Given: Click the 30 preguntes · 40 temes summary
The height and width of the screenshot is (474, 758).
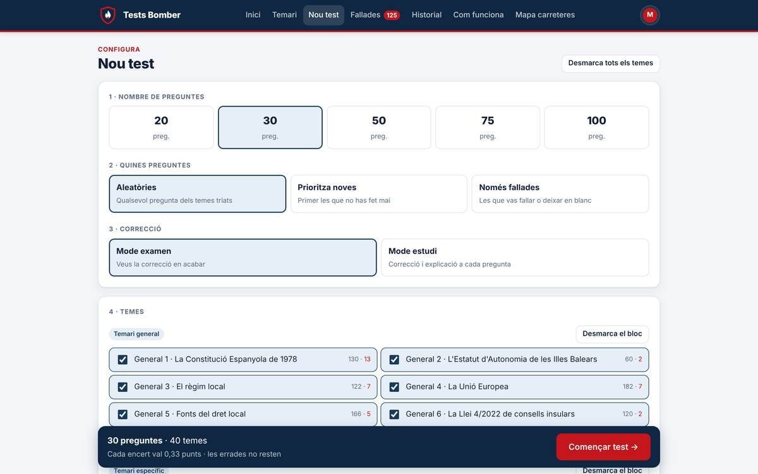Looking at the screenshot, I should pyautogui.click(x=157, y=441).
